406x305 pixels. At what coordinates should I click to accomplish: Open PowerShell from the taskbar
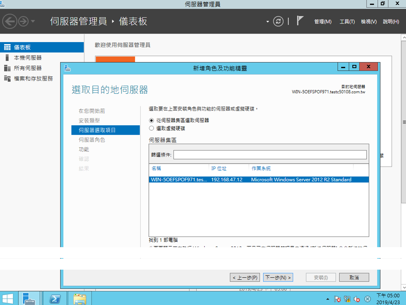tap(55, 298)
